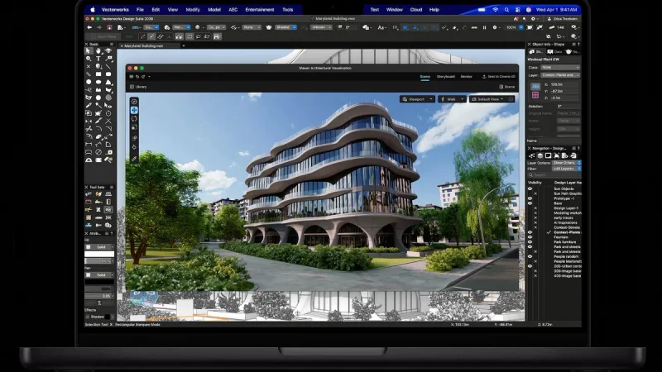Select the Fillet tool
This screenshot has height=372, width=662.
coord(98,129)
